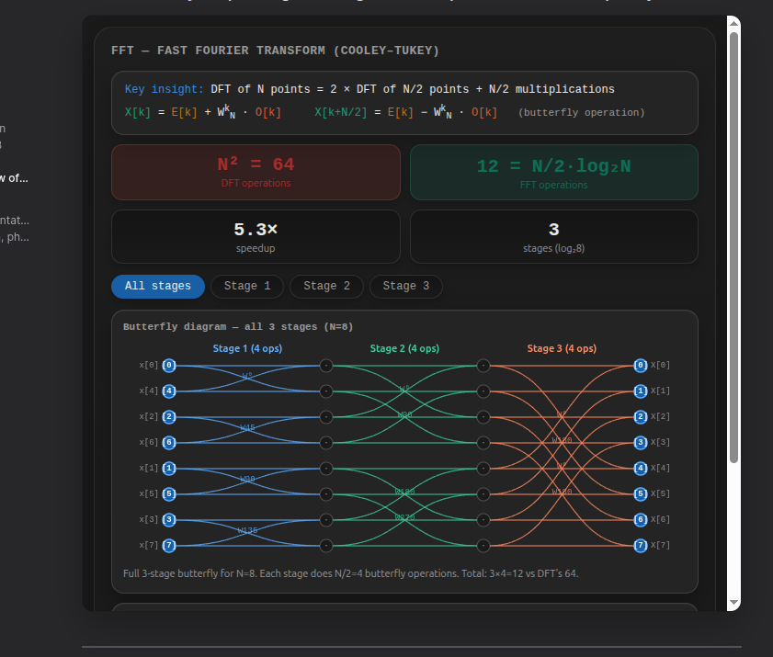Click output node 5 beside X[5]
The height and width of the screenshot is (657, 773).
[x=641, y=493]
